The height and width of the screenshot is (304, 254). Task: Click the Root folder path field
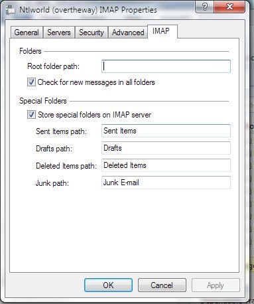[166, 66]
